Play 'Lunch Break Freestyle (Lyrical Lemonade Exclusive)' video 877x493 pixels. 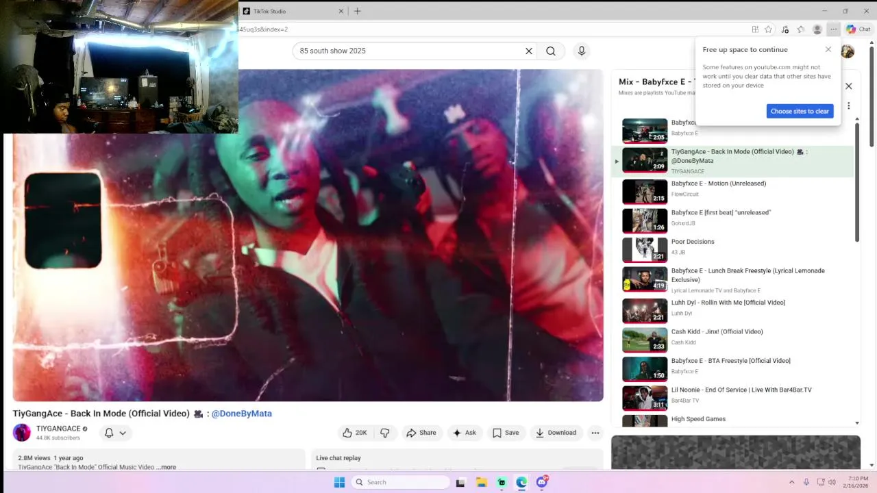(733, 279)
